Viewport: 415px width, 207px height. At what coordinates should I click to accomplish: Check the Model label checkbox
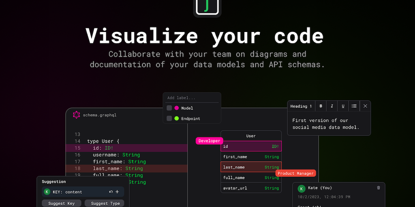coord(169,108)
